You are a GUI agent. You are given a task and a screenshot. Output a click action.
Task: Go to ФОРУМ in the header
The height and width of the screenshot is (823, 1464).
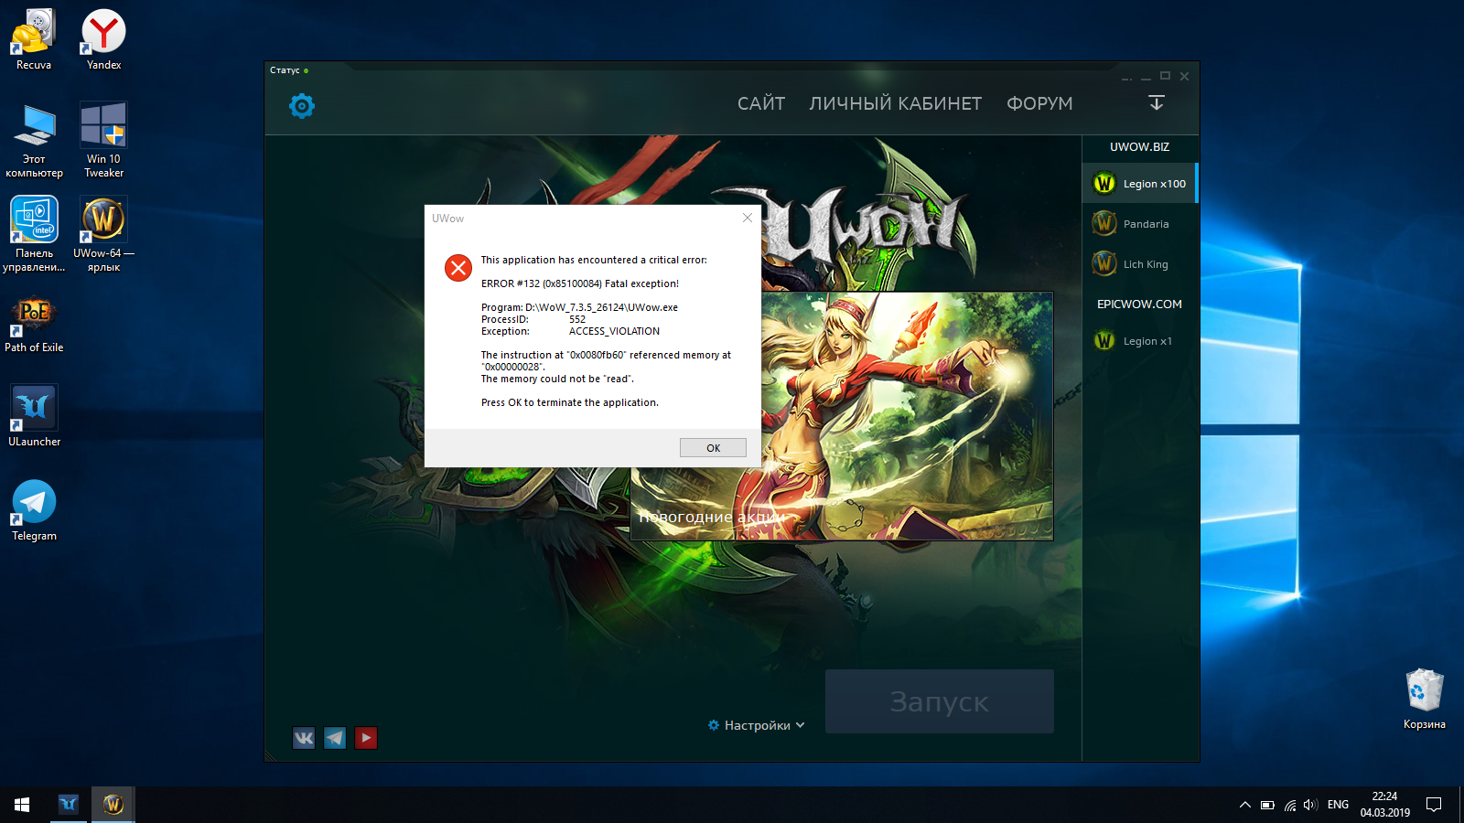point(1039,104)
